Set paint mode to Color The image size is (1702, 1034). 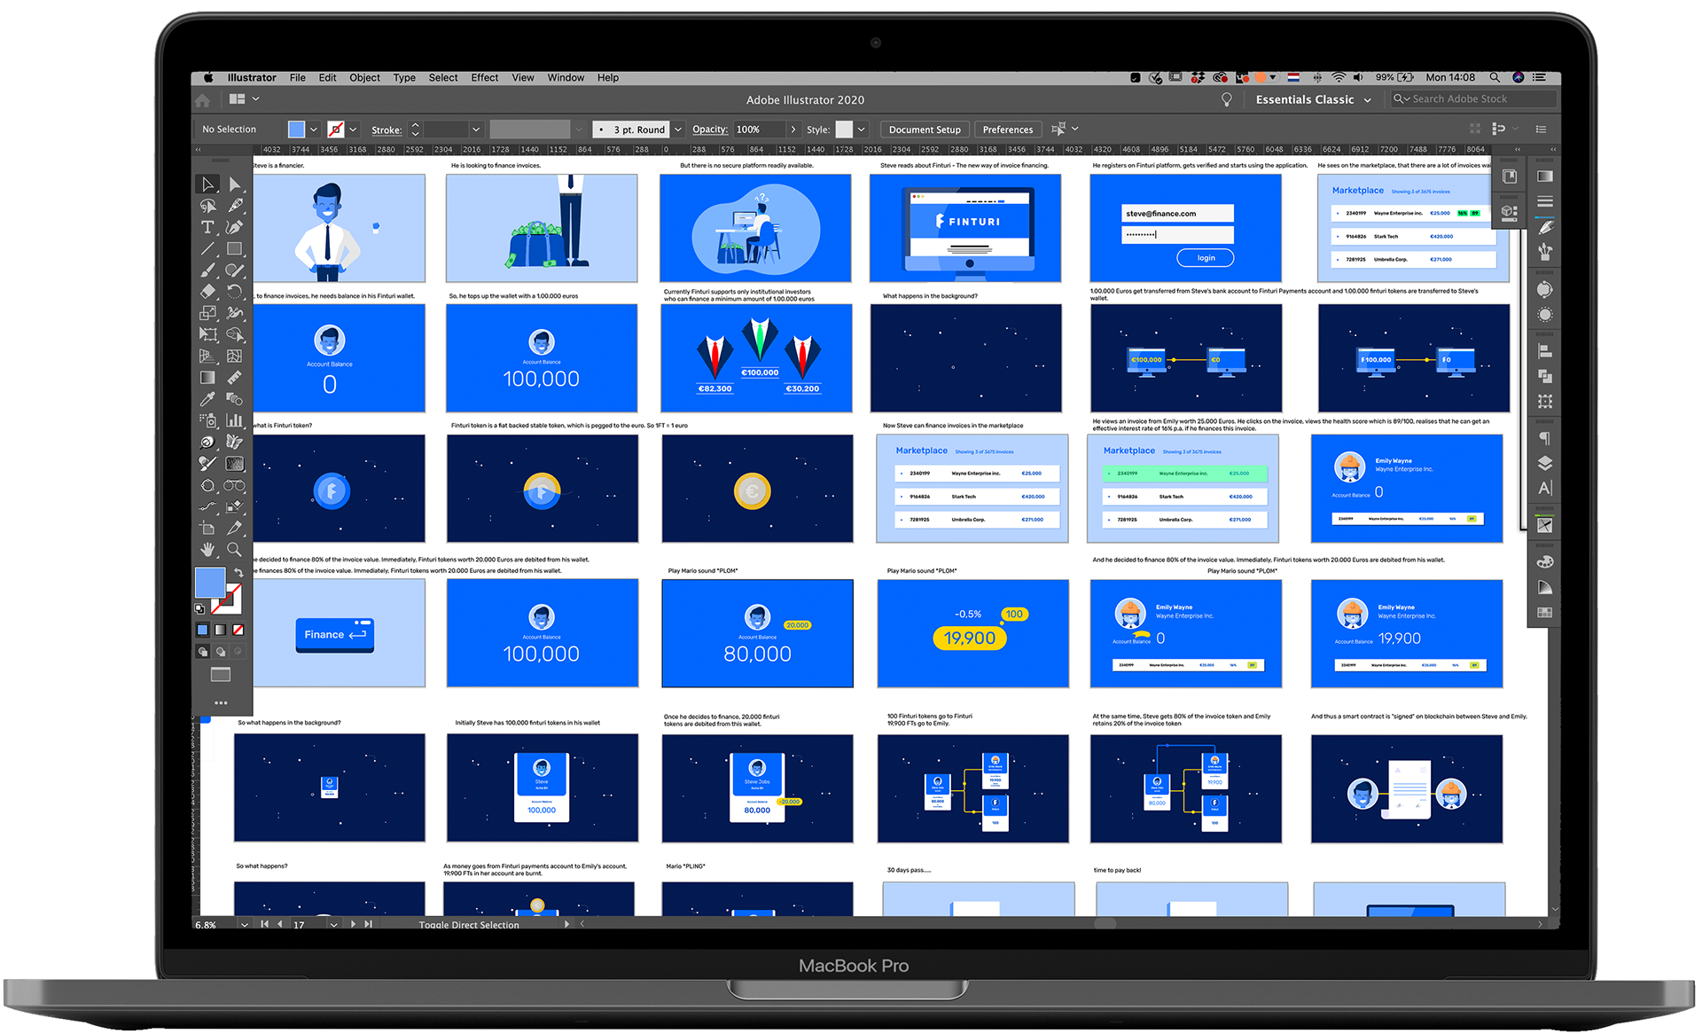pos(202,630)
